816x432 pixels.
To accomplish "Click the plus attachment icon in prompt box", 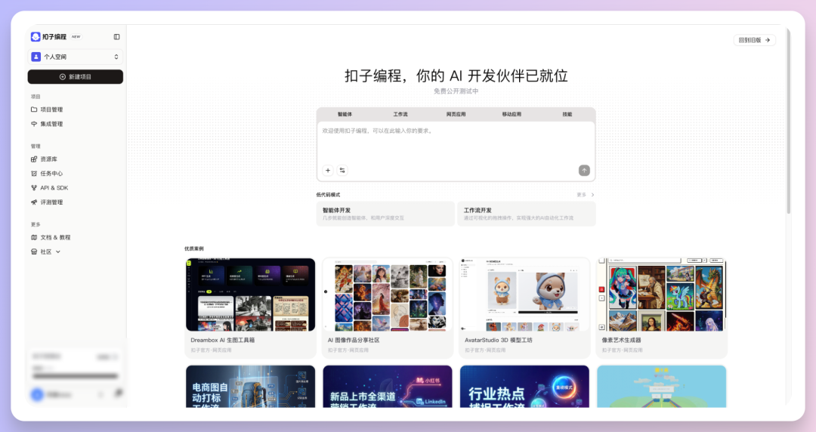I will tap(328, 171).
